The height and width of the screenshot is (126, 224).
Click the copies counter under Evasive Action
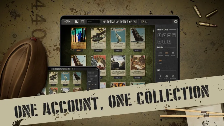[x=98, y=50]
